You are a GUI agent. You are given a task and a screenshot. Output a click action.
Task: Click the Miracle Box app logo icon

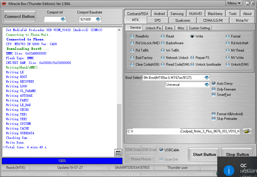pos(4,4)
